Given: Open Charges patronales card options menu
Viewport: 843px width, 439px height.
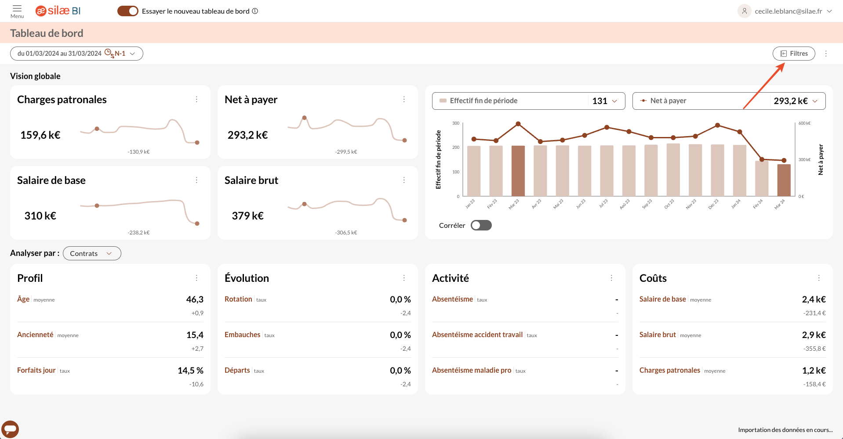Looking at the screenshot, I should (196, 100).
